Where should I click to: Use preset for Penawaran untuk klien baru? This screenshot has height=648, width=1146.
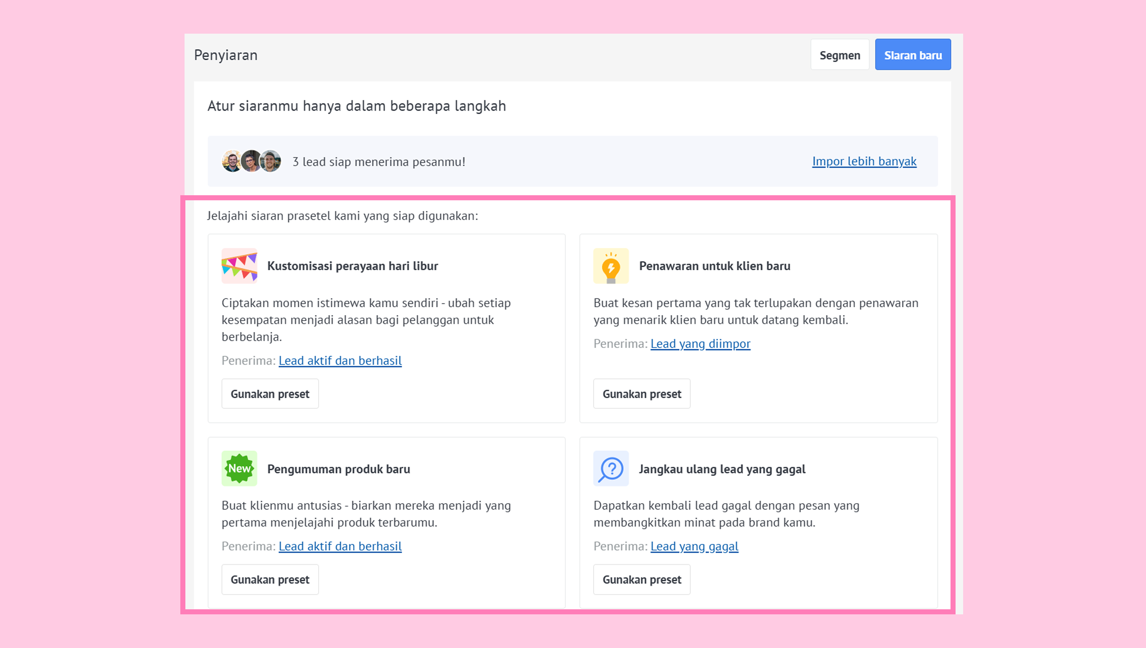click(x=642, y=394)
